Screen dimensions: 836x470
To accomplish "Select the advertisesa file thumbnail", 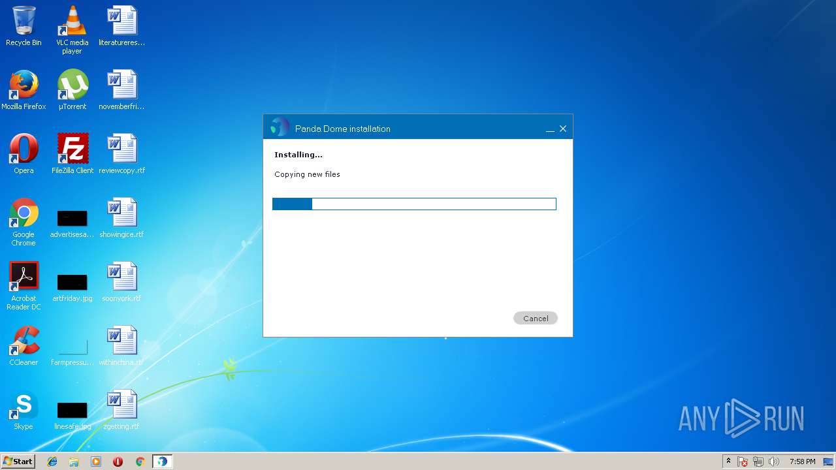I will click(72, 223).
